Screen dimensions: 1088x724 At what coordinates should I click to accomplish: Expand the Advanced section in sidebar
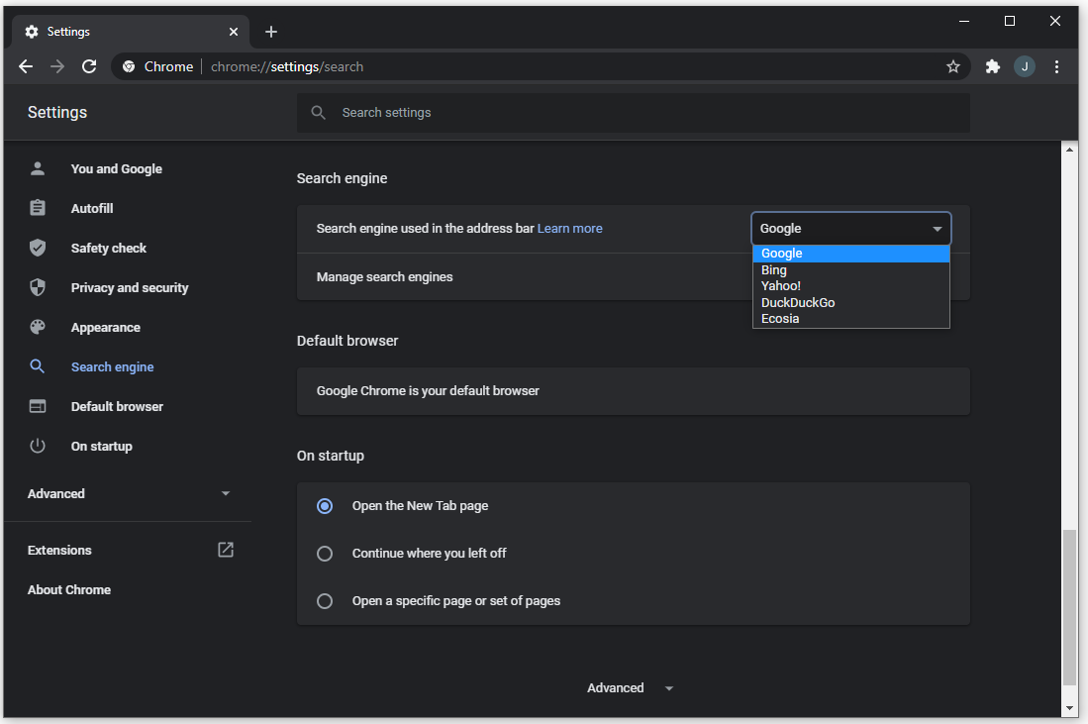pos(129,493)
